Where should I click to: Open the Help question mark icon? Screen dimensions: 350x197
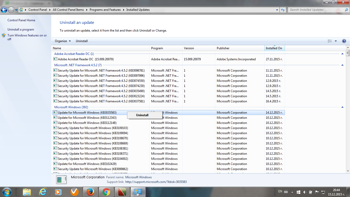(344, 41)
